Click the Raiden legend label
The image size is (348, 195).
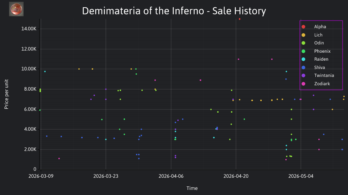point(321,59)
